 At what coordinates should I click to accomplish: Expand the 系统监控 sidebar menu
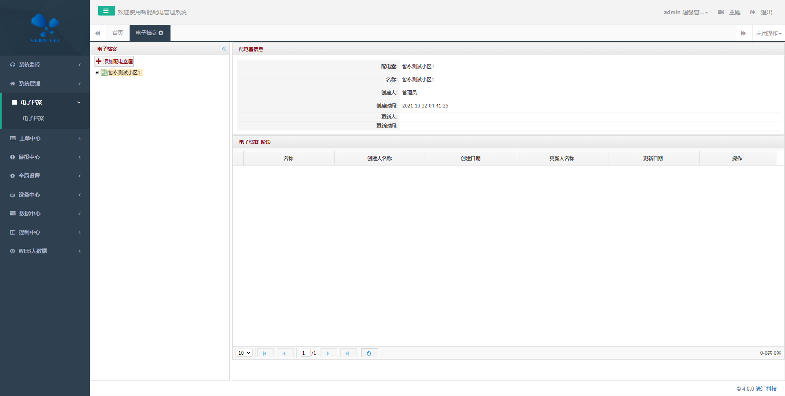(45, 65)
